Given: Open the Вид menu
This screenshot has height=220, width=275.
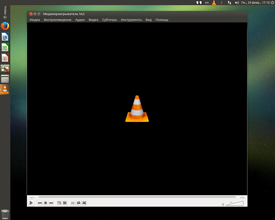Looking at the screenshot, I should click(148, 20).
